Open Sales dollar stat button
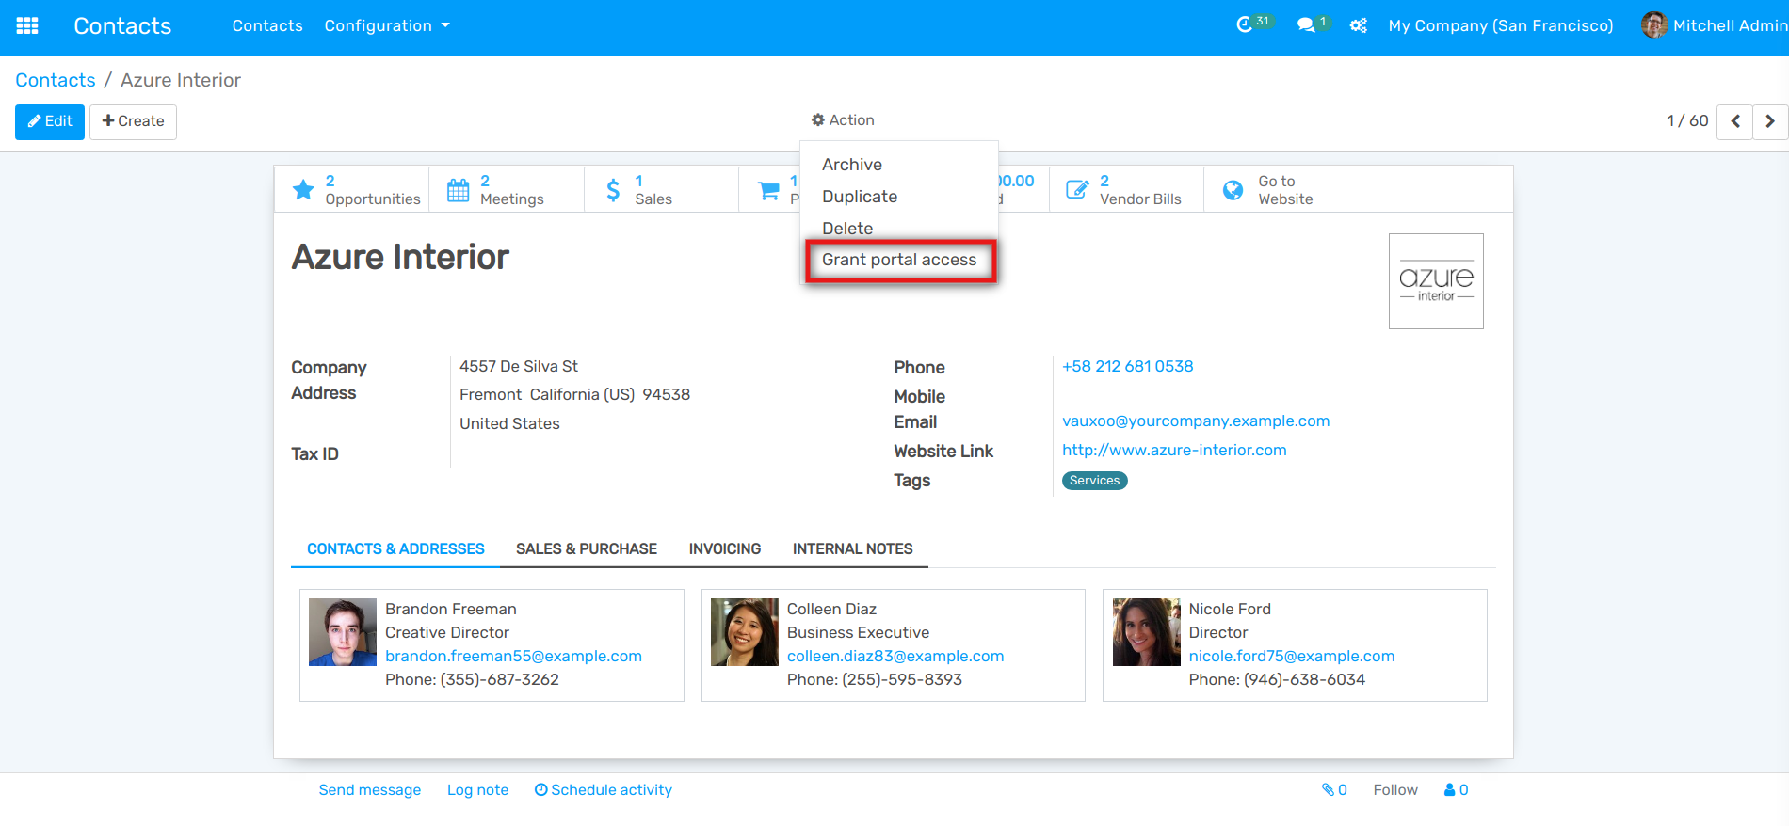Viewport: 1789px width, 826px height. click(661, 189)
